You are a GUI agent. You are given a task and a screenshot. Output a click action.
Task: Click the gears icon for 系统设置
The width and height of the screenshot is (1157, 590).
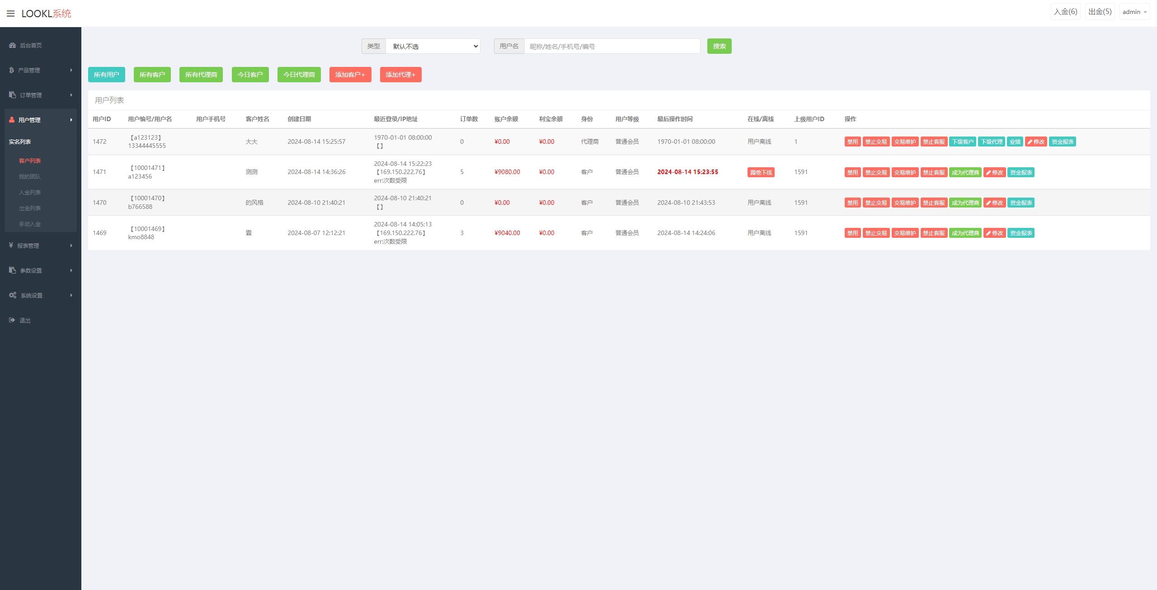(x=13, y=295)
